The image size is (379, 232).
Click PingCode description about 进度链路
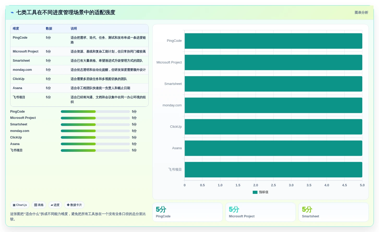tap(108, 40)
